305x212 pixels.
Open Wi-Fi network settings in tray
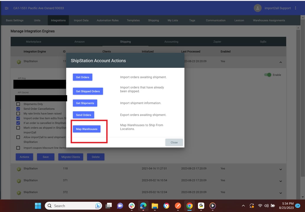coord(260,206)
